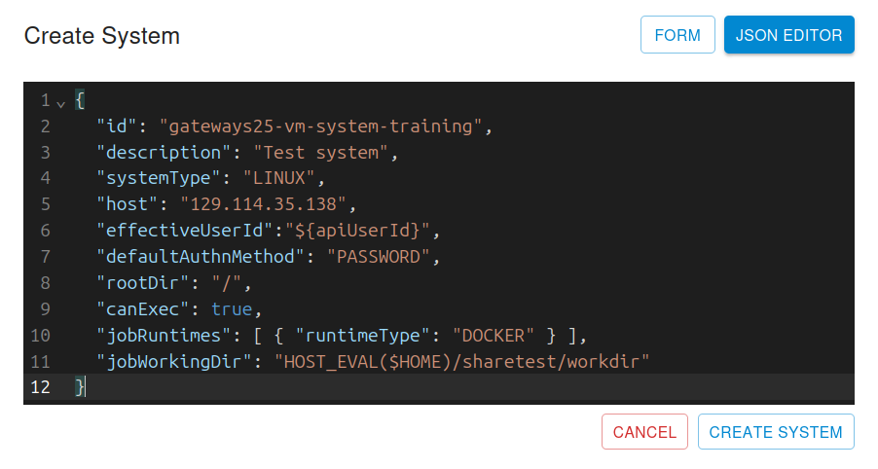Click line number 2 in gutter

(45, 126)
